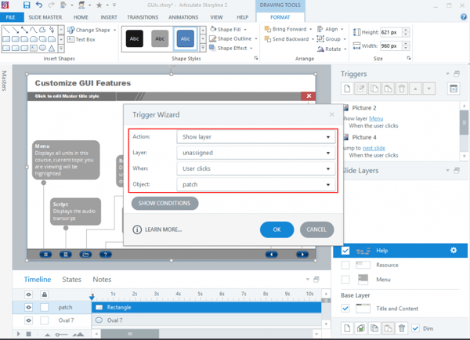
Task: Toggle the Dim checkbox
Action: point(415,328)
